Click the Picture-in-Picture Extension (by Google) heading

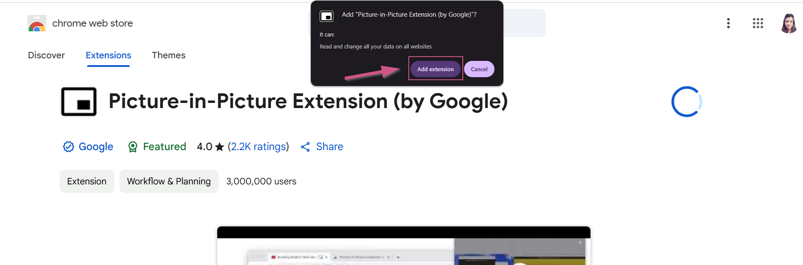[x=308, y=102]
